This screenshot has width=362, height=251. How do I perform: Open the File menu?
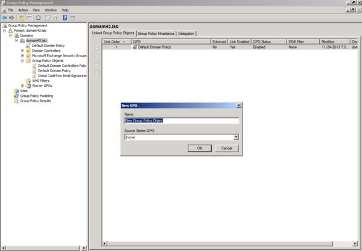[11, 10]
